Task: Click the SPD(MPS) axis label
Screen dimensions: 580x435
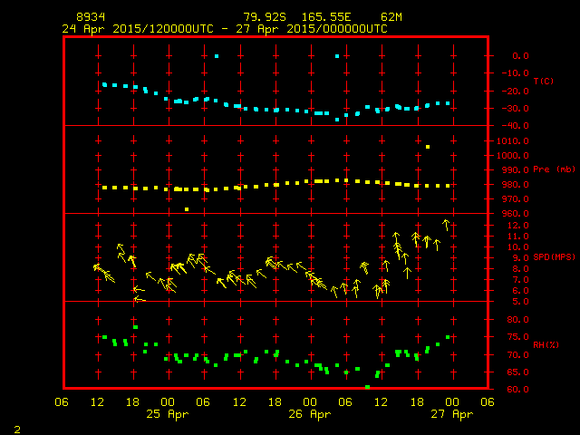Action: coord(554,256)
